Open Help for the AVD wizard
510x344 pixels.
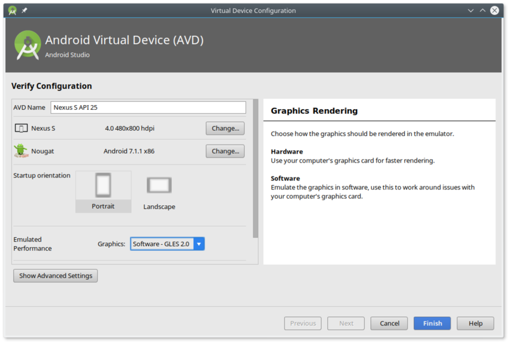click(x=475, y=323)
